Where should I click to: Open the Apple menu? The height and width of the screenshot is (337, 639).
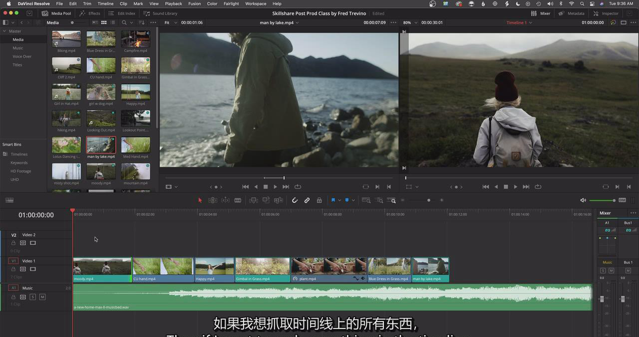point(8,3)
